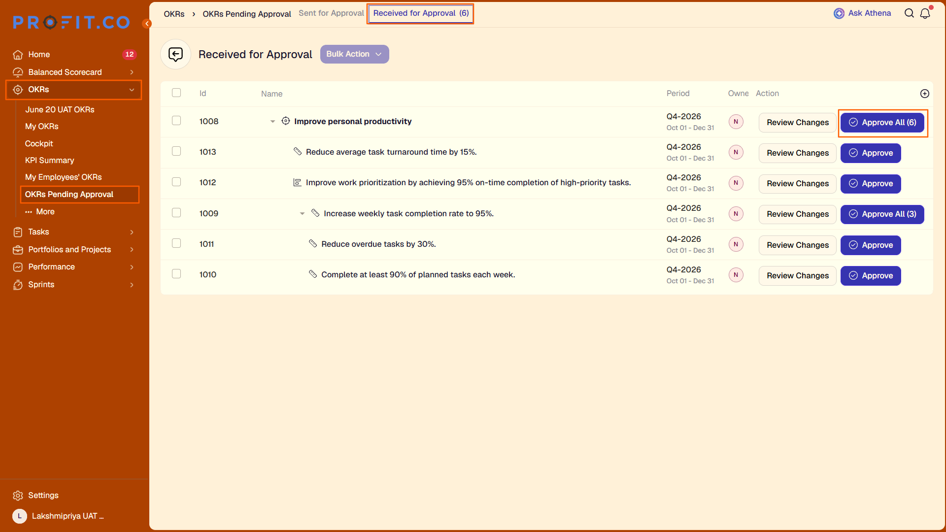Click owner avatar N for row 1012
946x532 pixels.
(x=736, y=183)
